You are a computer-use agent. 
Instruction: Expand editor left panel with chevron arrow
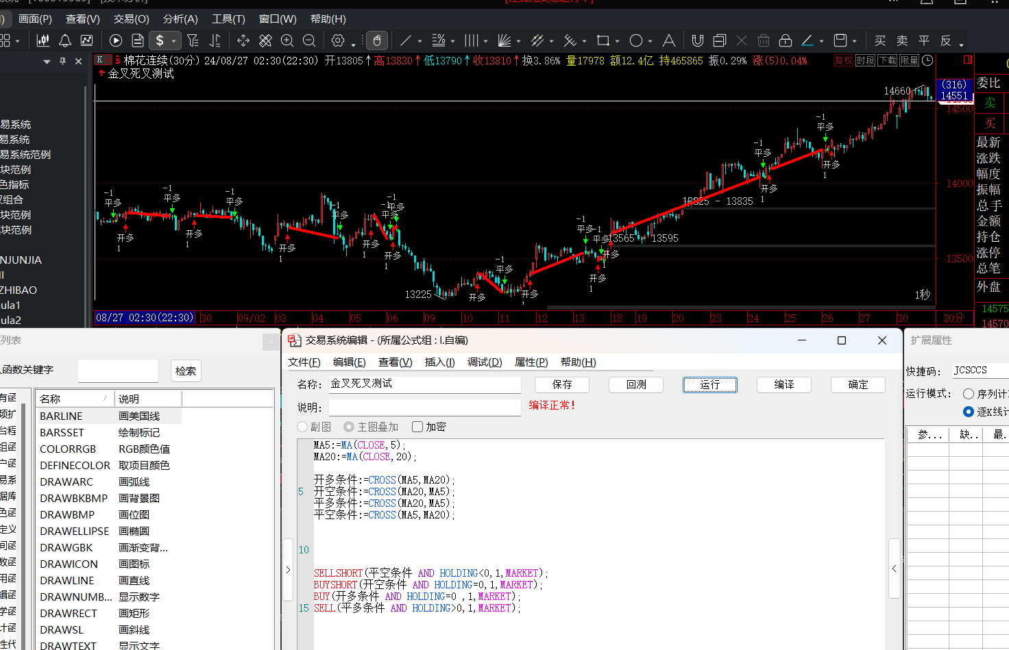[x=288, y=570]
